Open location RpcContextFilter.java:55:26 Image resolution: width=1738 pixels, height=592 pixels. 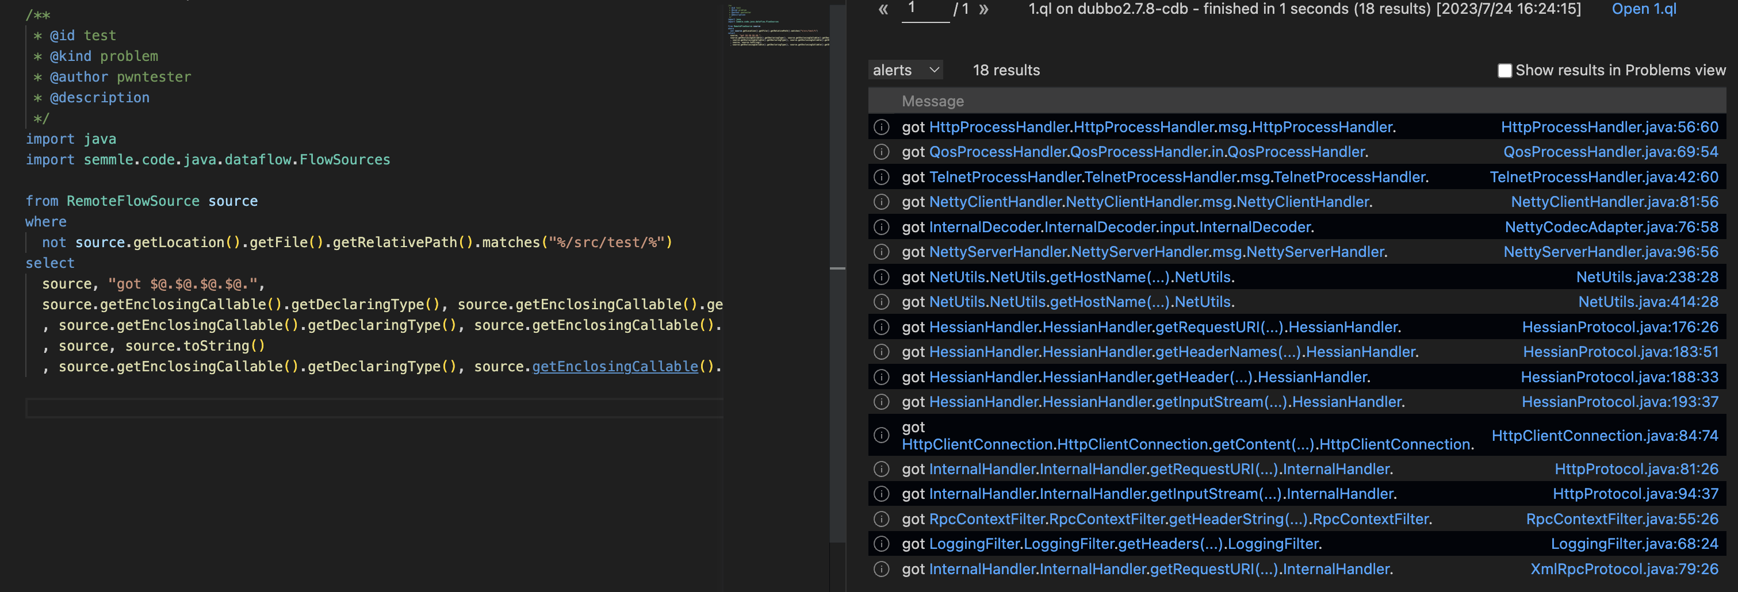click(x=1622, y=518)
